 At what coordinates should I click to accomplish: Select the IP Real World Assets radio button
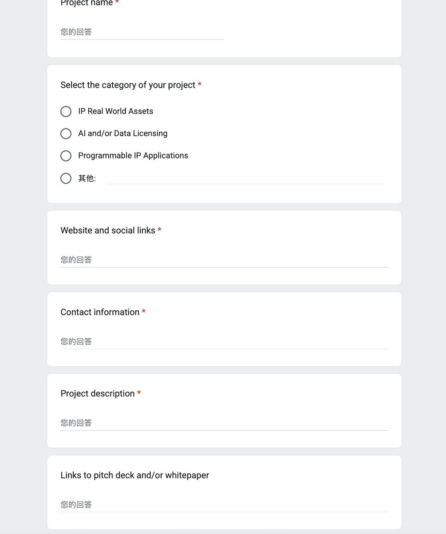(66, 111)
